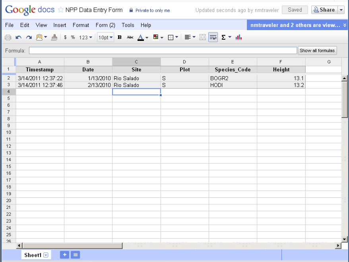Image resolution: width=349 pixels, height=262 pixels.
Task: Select the Print icon
Action: [7, 37]
